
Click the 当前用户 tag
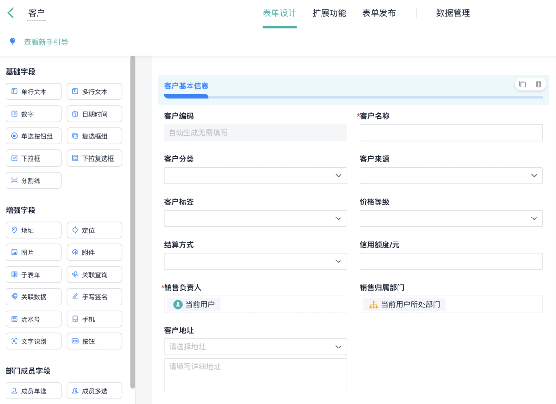pos(194,305)
